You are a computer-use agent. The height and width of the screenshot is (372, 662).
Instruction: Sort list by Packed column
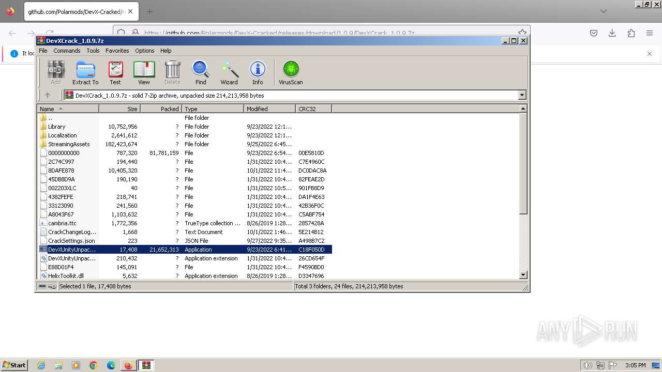[x=161, y=109]
